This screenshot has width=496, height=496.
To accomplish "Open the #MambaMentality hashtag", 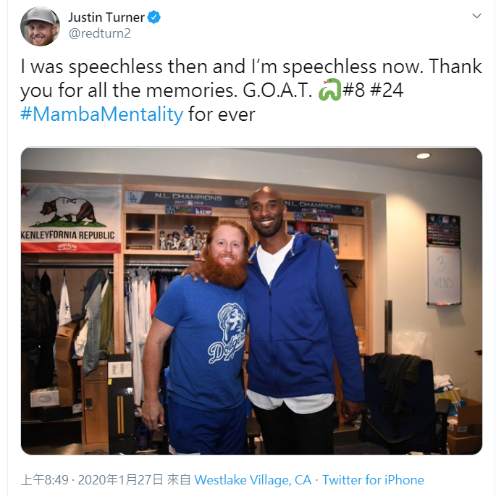I will coord(102,114).
